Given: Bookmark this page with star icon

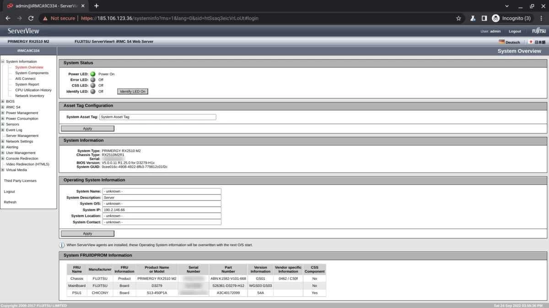Looking at the screenshot, I should [458, 18].
